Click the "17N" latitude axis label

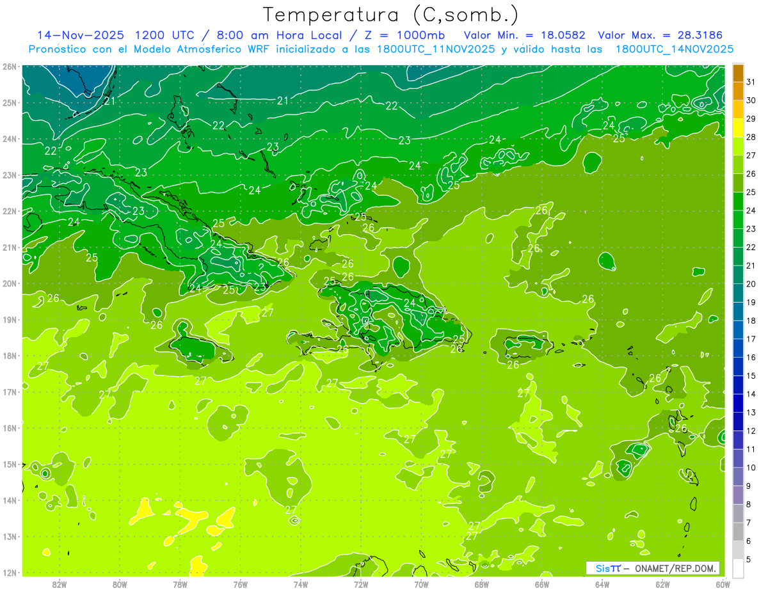pos(10,392)
